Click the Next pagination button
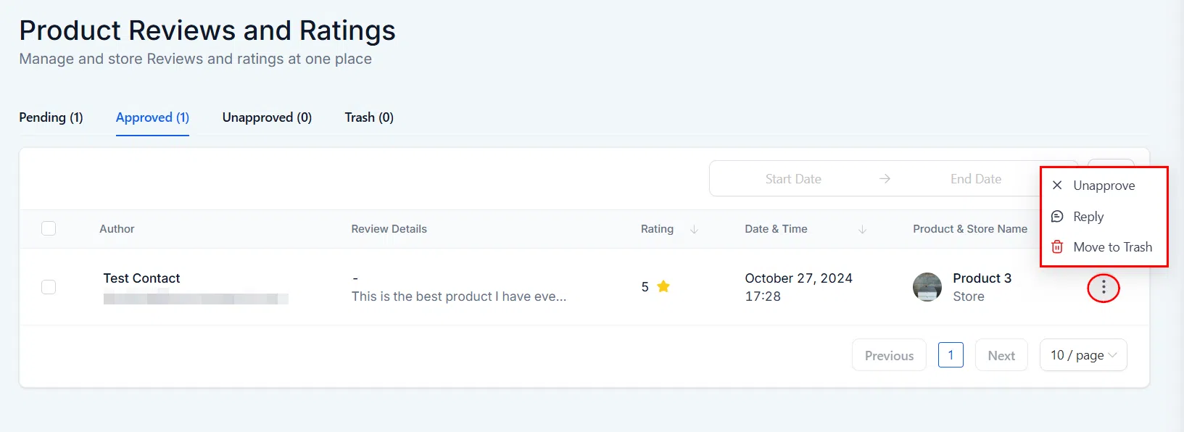Viewport: 1184px width, 432px height. [x=1001, y=355]
